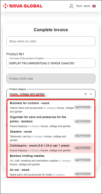The height and width of the screenshot is (194, 102).
Task: Click code badge 4421910000 beside Skewers
Action: (x=83, y=136)
